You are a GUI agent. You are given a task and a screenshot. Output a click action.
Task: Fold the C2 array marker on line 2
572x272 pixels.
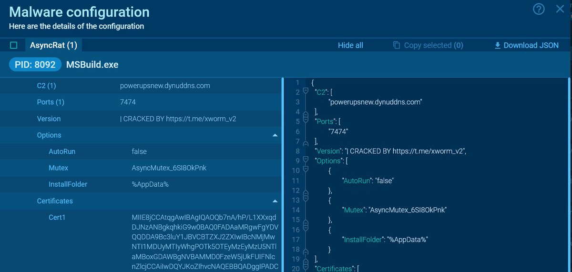pos(306,91)
